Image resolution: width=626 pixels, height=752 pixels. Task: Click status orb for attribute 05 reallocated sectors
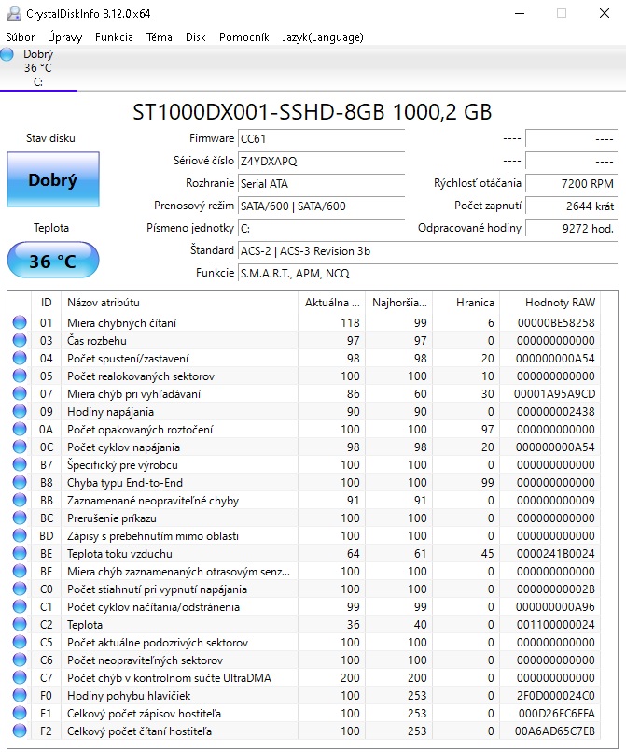(x=20, y=376)
